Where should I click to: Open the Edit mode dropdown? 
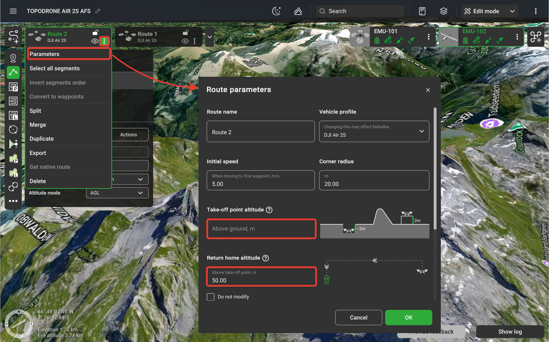(490, 11)
